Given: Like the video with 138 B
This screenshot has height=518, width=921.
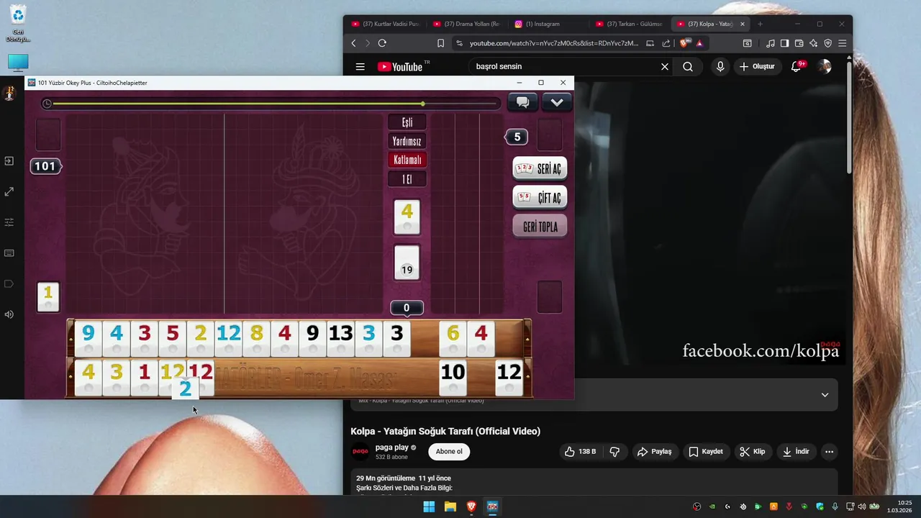Looking at the screenshot, I should pos(580,452).
